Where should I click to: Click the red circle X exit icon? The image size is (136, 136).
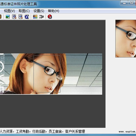click(x=50, y=17)
